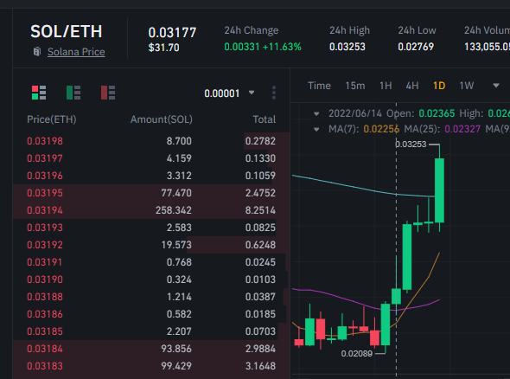
Task: Click the $31.70 USD price
Action: (163, 48)
